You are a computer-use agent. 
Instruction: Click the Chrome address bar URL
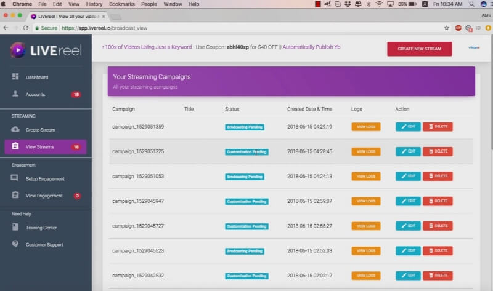click(104, 28)
